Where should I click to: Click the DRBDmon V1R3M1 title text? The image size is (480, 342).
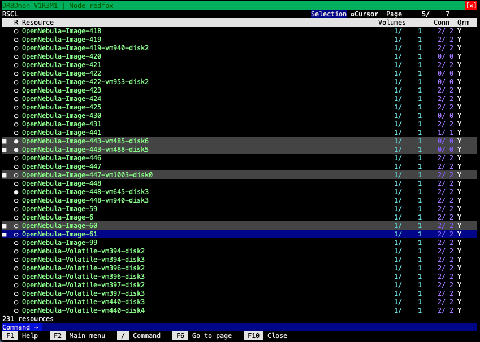(x=30, y=6)
